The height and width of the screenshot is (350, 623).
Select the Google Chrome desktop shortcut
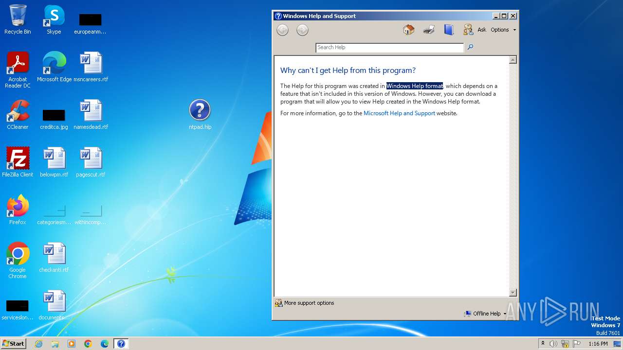tap(18, 261)
